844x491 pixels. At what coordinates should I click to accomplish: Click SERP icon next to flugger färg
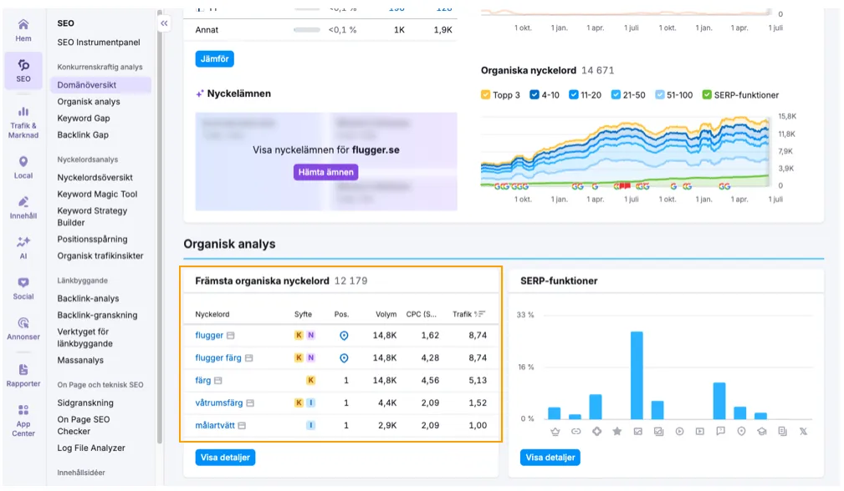pos(248,357)
